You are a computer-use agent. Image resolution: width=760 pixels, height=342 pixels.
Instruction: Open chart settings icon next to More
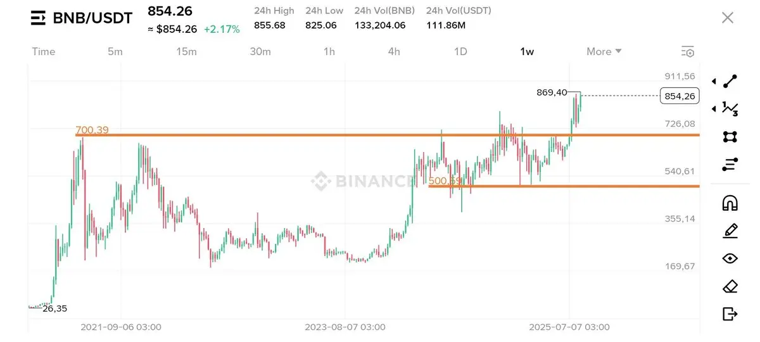click(688, 52)
